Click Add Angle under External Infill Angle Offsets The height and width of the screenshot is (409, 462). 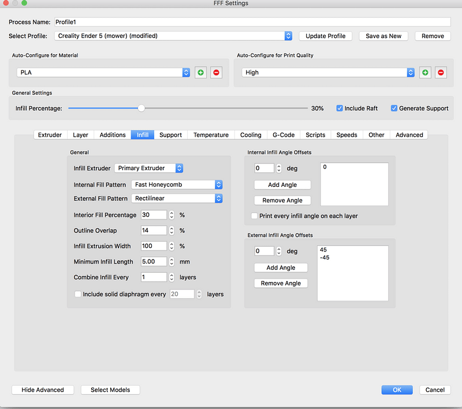[281, 268]
